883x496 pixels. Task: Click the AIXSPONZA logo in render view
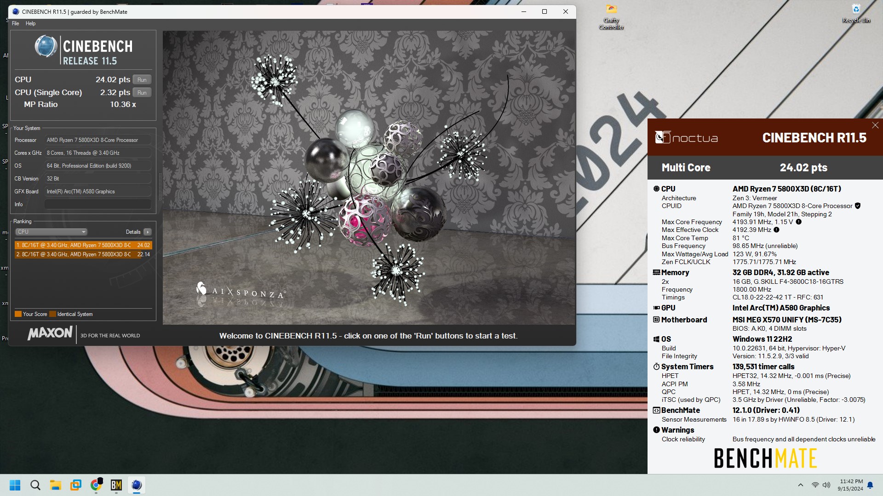click(x=241, y=291)
